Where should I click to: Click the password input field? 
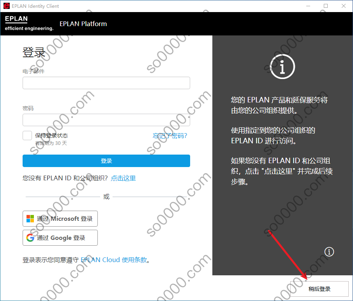click(x=106, y=120)
